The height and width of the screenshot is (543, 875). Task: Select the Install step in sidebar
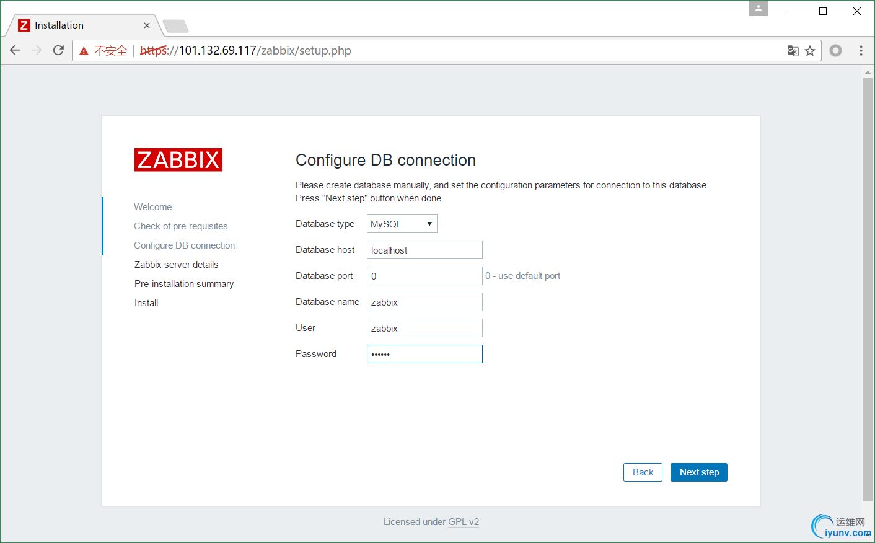tap(146, 303)
